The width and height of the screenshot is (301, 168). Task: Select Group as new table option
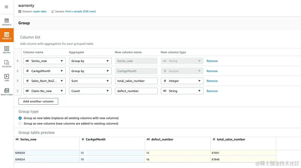(20, 118)
